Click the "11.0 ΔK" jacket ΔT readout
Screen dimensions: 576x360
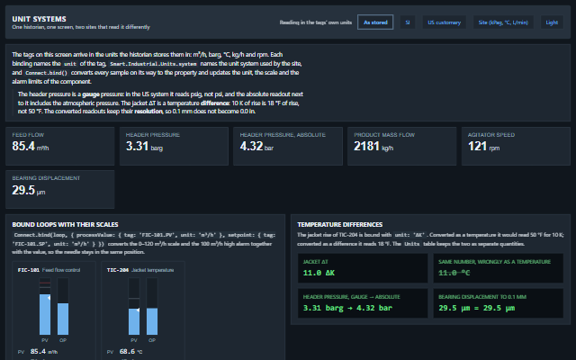pyautogui.click(x=319, y=273)
